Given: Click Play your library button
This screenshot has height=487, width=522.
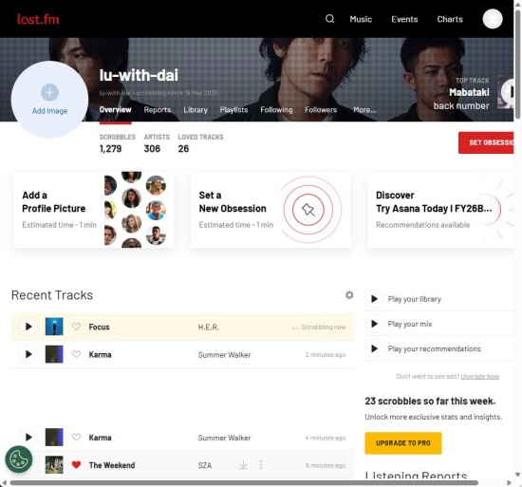Looking at the screenshot, I should (374, 299).
